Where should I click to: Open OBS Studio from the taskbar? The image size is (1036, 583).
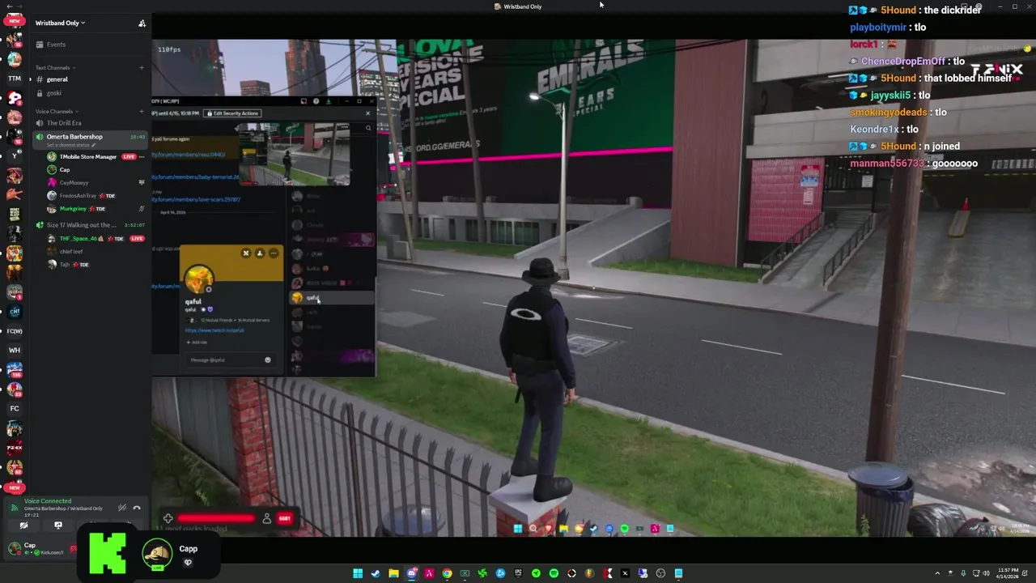[660, 573]
